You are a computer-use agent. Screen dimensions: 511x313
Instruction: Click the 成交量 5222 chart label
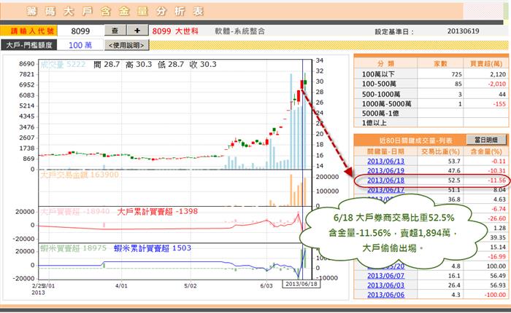(x=63, y=64)
